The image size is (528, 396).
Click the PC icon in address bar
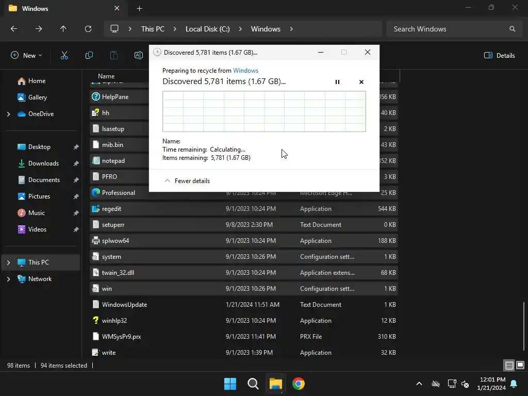tap(114, 29)
